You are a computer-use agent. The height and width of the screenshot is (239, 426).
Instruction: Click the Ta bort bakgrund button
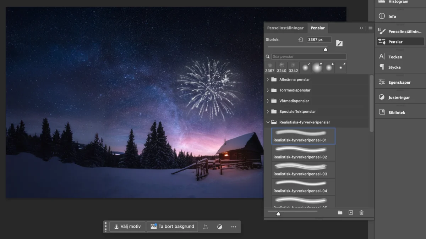[x=172, y=227]
